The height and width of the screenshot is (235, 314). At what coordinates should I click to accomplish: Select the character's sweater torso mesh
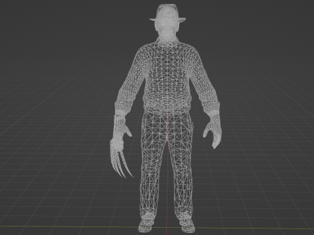tap(167, 76)
